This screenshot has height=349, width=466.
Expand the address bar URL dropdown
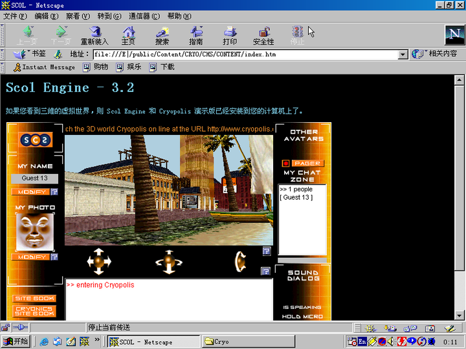(x=403, y=55)
